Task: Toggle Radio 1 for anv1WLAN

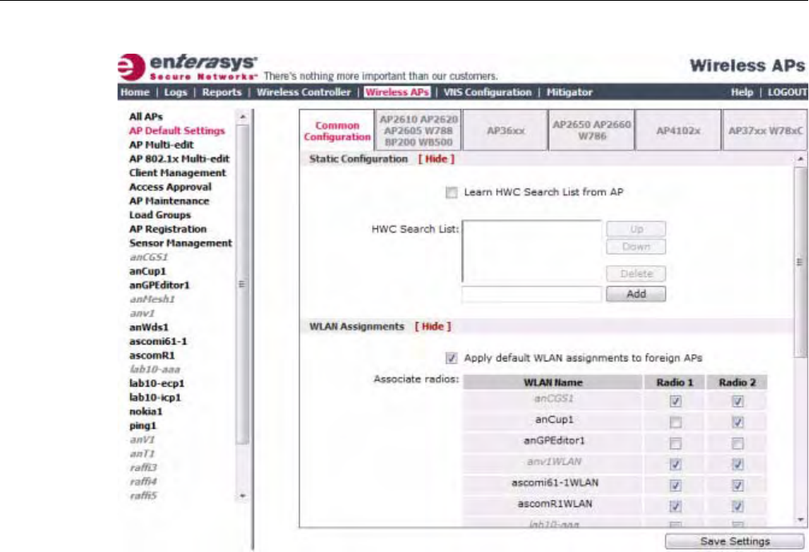Action: click(x=675, y=465)
